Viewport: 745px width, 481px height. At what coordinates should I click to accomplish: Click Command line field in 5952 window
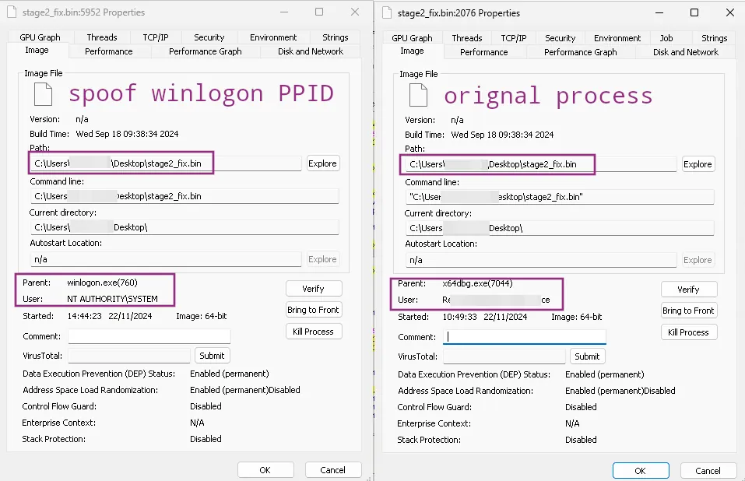(x=184, y=196)
